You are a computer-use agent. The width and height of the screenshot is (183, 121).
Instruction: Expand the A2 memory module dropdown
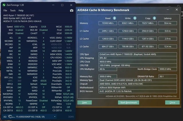55,116
